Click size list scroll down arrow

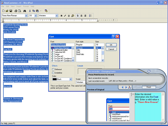(103, 60)
